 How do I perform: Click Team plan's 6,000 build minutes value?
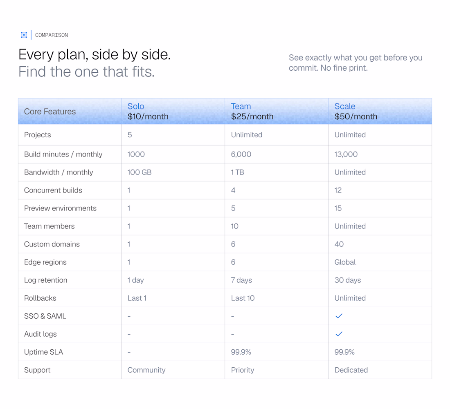click(x=241, y=154)
